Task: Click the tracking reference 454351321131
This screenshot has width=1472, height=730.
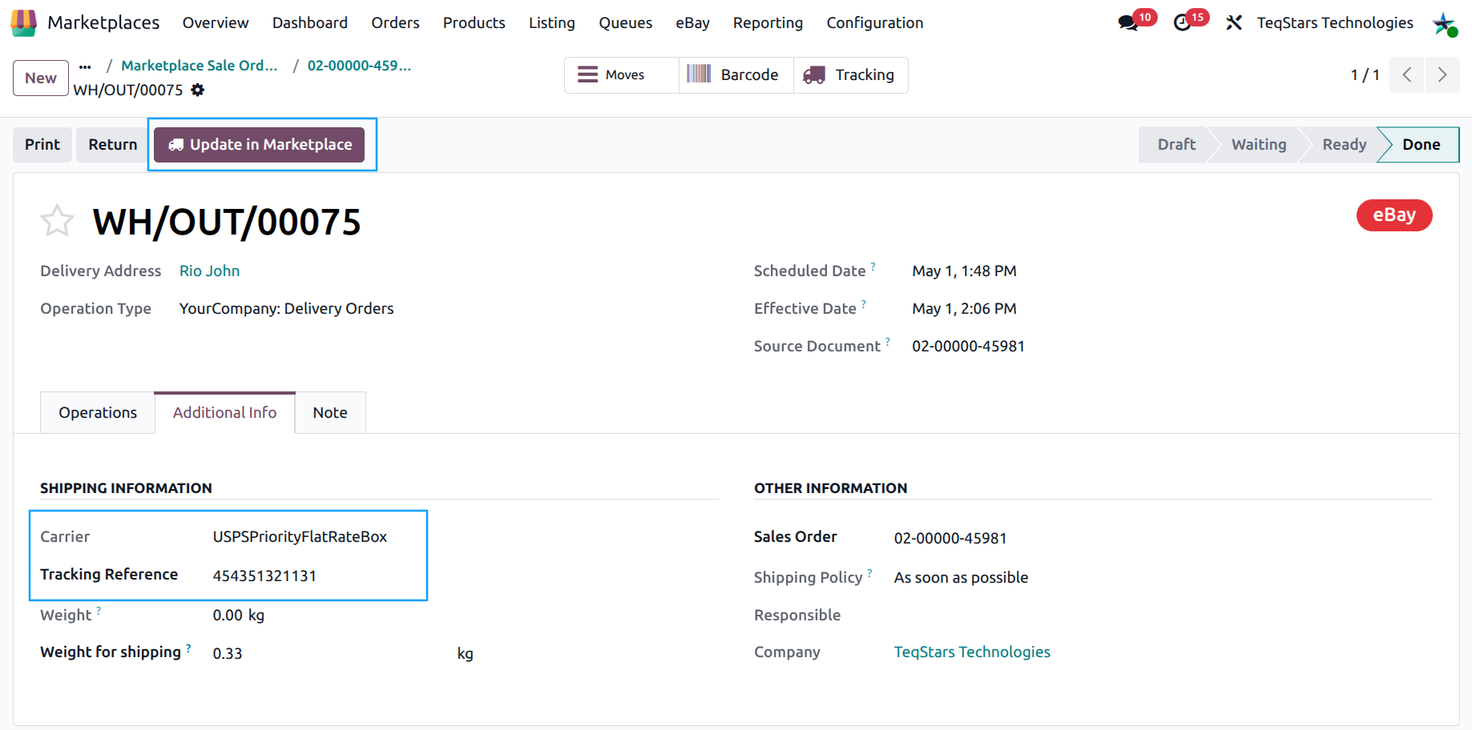Action: [264, 576]
